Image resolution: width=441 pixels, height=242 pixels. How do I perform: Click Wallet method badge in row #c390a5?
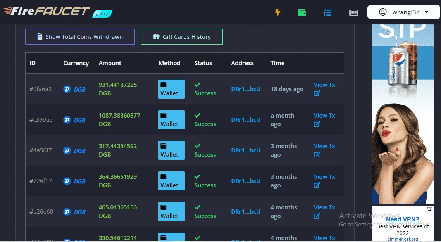(x=172, y=119)
